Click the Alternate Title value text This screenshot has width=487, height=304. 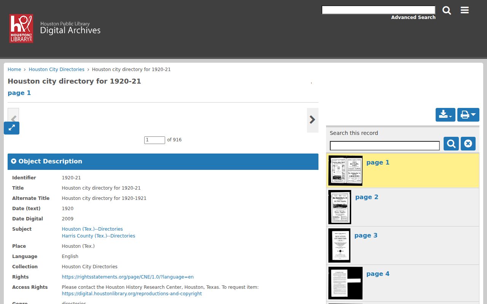click(x=104, y=198)
